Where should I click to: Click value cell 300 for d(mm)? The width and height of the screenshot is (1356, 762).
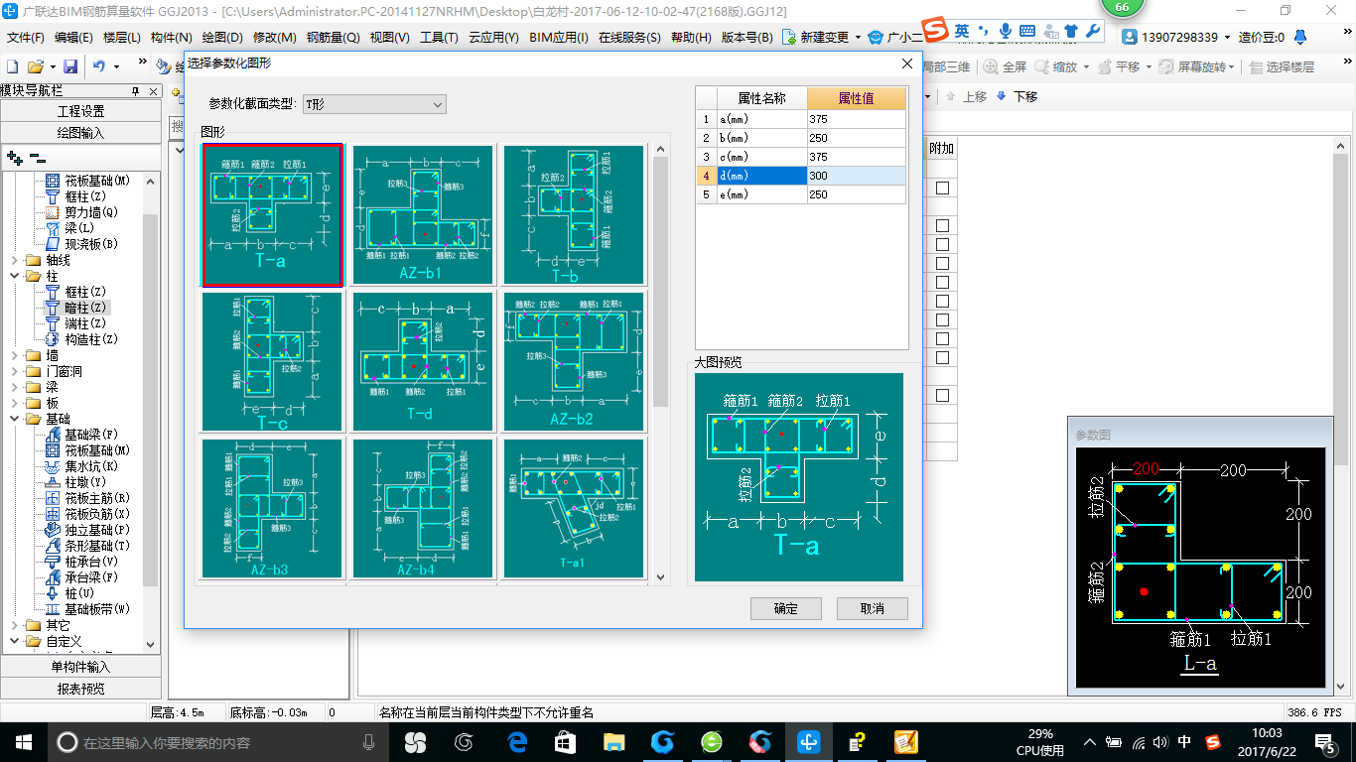coord(856,176)
